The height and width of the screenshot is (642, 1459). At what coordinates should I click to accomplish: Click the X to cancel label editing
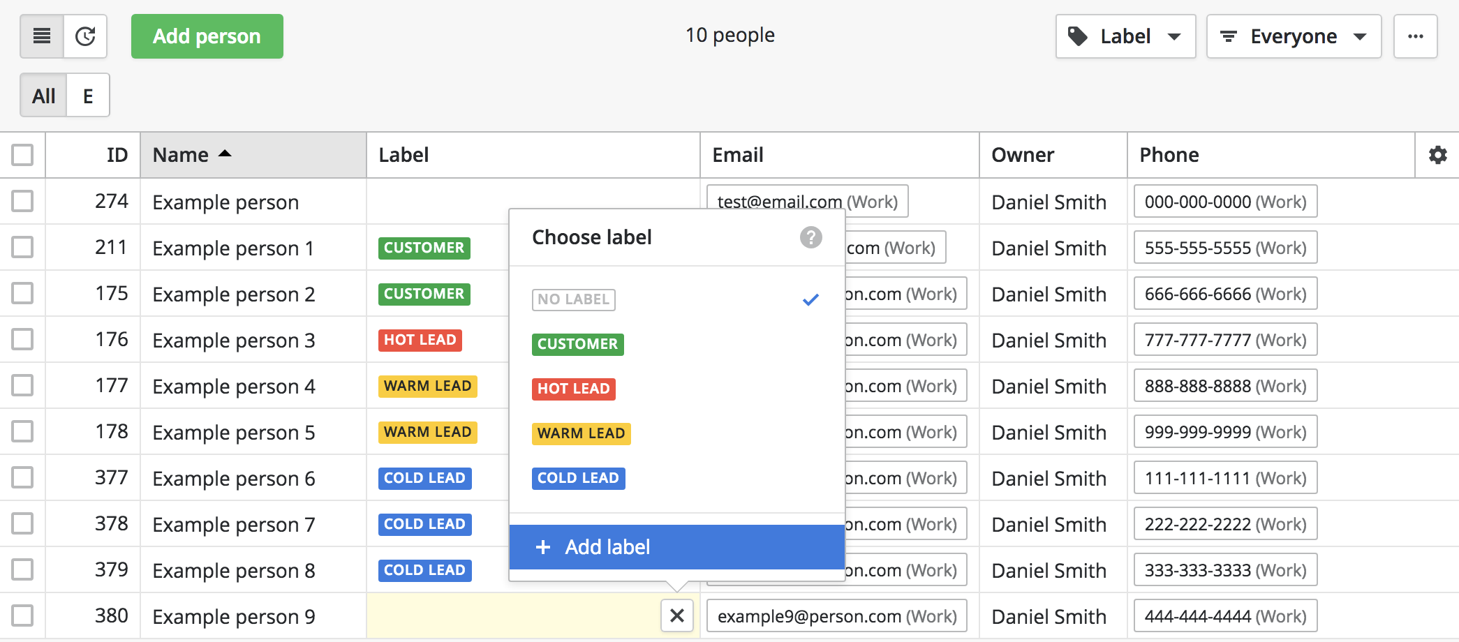tap(676, 615)
